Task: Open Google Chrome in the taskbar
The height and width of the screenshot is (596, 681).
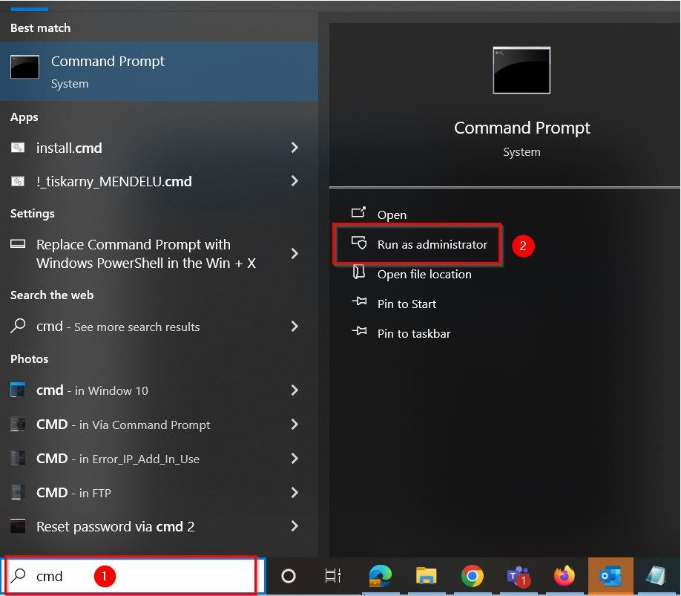Action: (472, 576)
